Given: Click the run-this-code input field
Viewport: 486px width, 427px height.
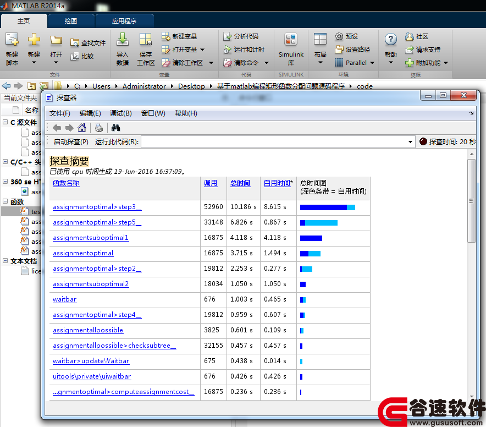Looking at the screenshot, I should (274, 142).
